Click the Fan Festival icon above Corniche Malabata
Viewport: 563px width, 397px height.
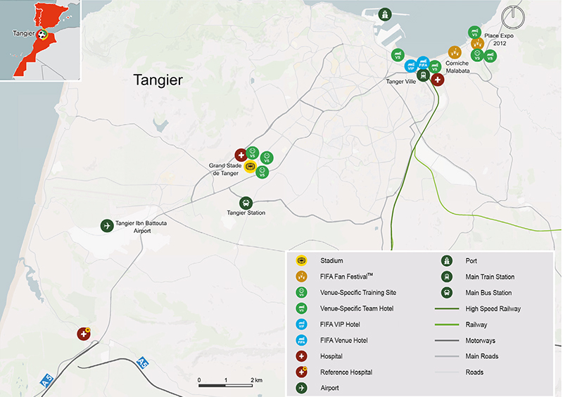pyautogui.click(x=455, y=53)
